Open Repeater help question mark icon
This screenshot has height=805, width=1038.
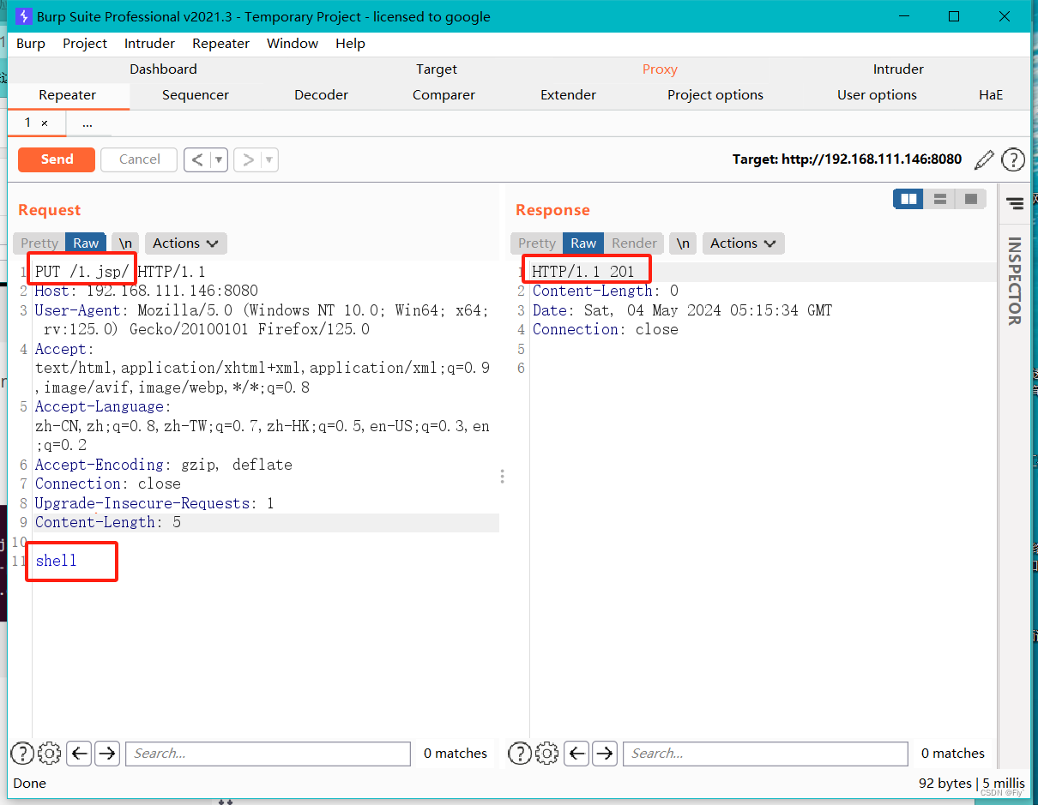coord(1013,159)
